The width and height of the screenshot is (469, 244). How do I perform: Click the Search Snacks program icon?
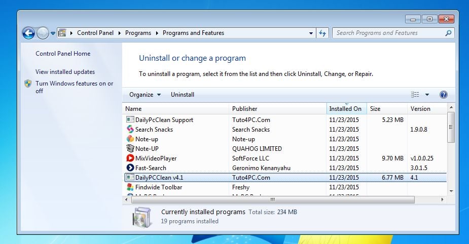click(x=130, y=129)
